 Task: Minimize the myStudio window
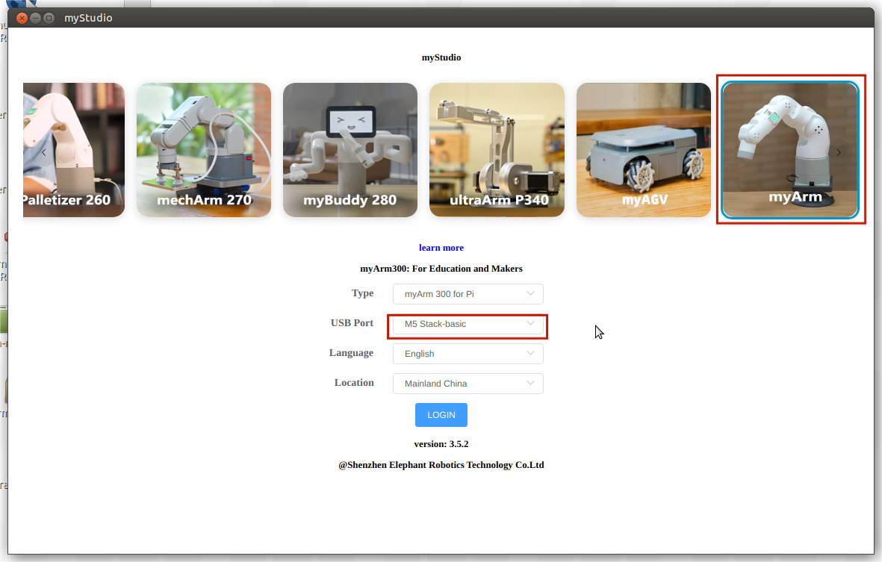pyautogui.click(x=35, y=18)
